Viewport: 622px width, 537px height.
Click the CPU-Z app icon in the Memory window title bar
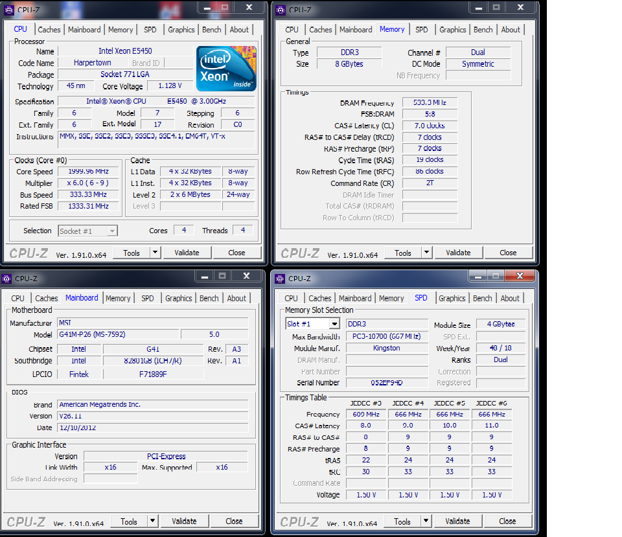click(281, 10)
